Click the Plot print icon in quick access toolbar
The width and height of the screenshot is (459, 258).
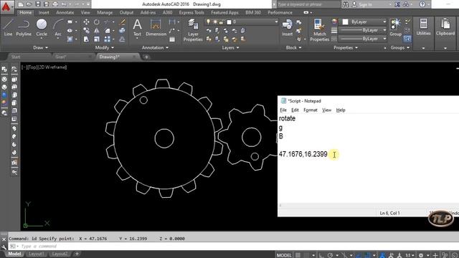pos(55,4)
